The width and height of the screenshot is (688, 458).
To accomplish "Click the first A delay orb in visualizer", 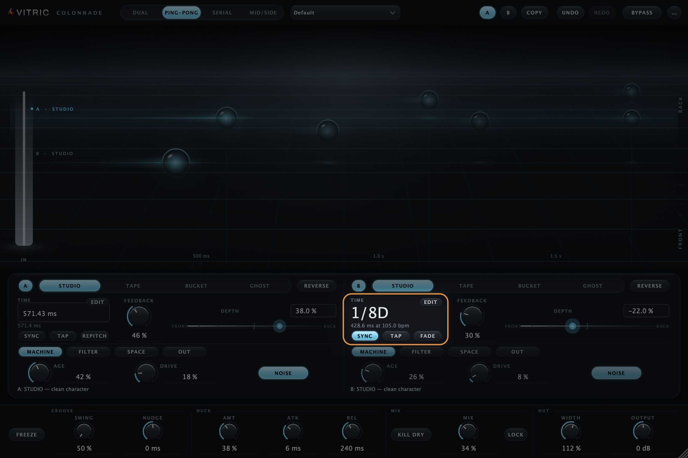I will [226, 118].
